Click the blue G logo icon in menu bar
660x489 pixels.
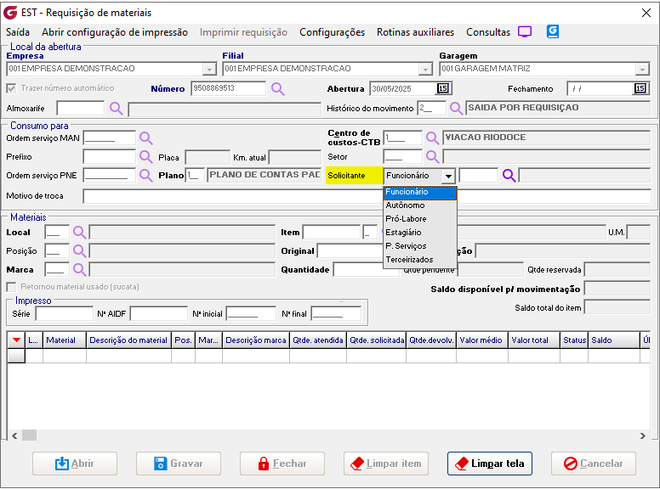coord(553,31)
